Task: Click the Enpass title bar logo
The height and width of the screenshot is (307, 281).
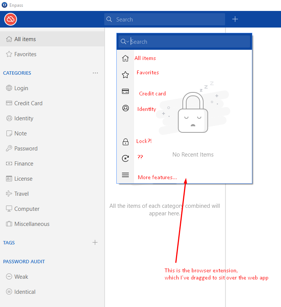Action: [x=5, y=5]
